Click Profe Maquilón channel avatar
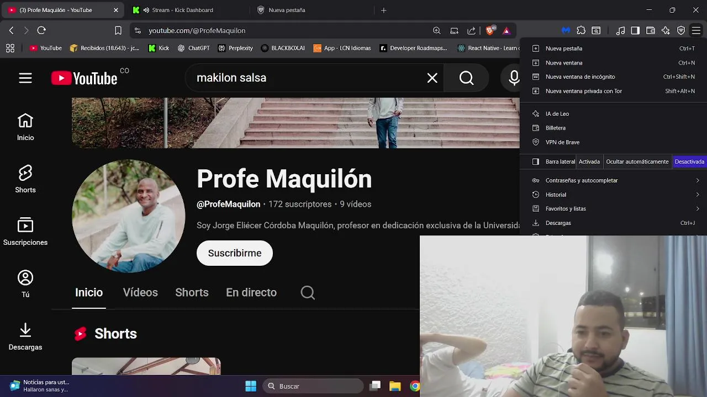The height and width of the screenshot is (397, 707). click(129, 216)
